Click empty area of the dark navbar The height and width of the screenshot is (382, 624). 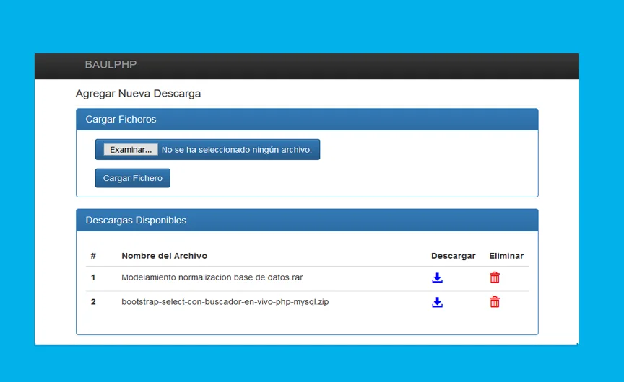361,65
